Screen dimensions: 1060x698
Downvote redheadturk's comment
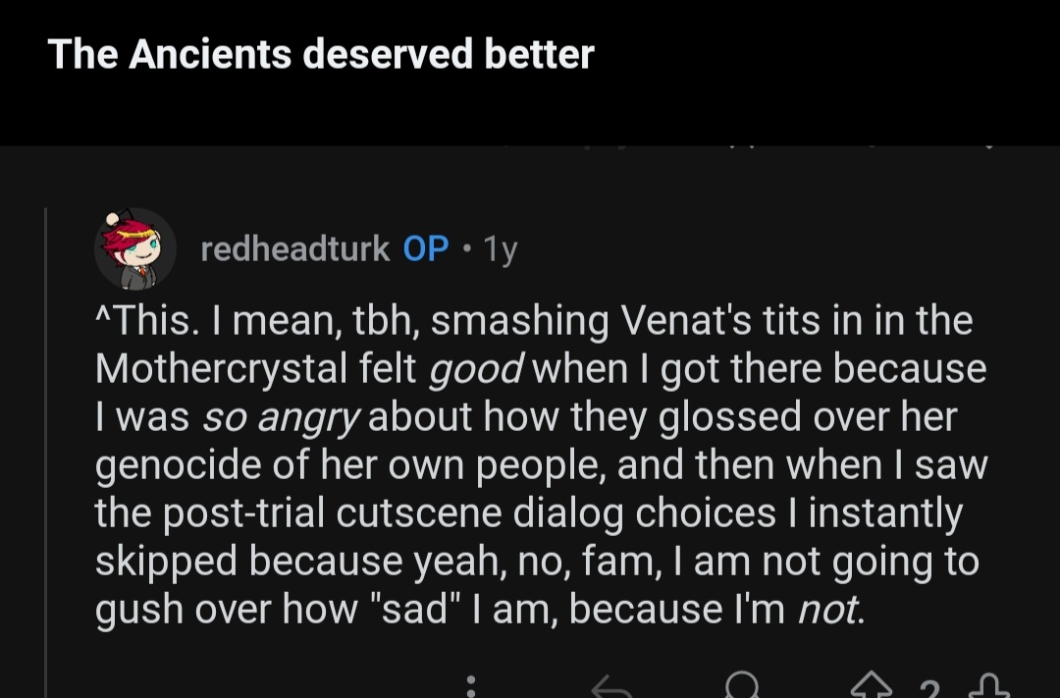tap(989, 685)
